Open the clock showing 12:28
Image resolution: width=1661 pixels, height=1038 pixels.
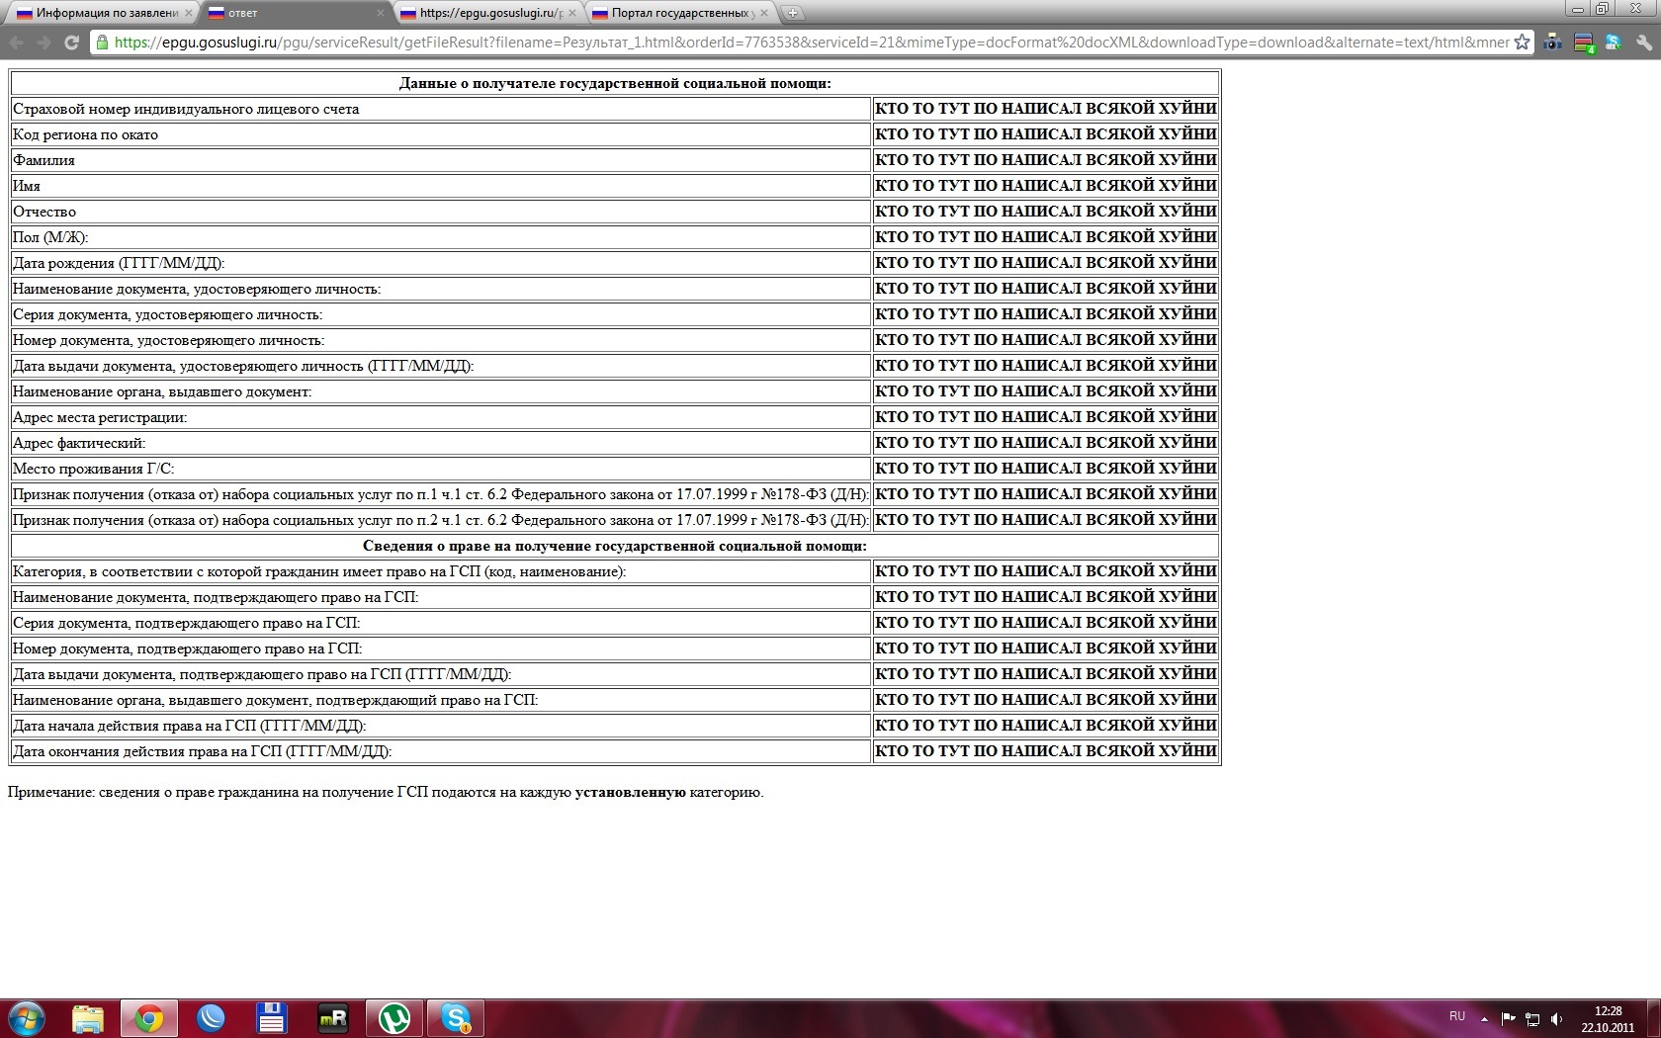click(1608, 1019)
